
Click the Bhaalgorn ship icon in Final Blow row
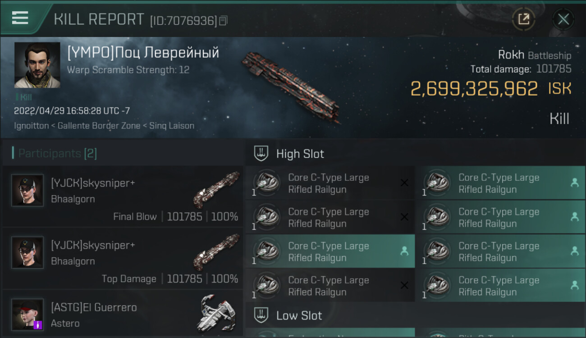pos(216,189)
